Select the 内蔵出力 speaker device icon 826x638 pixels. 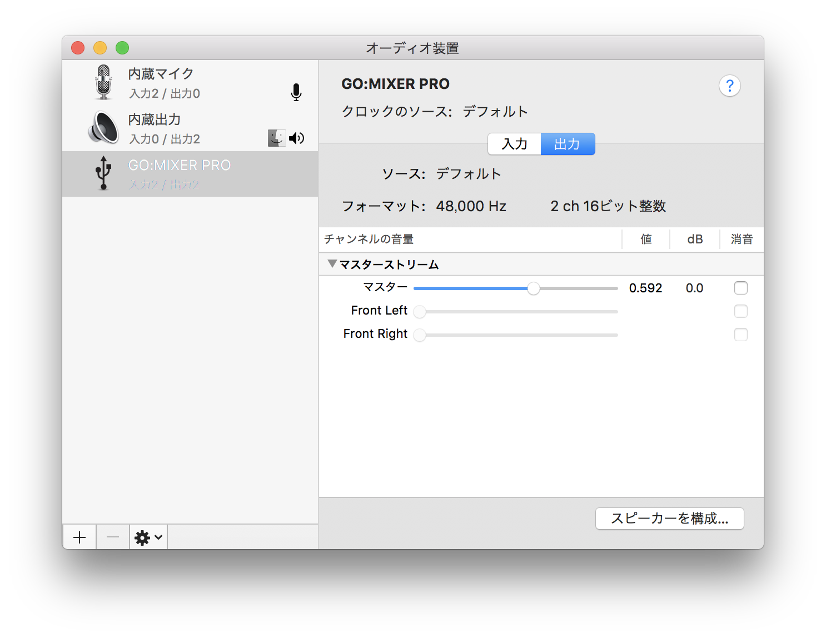pos(103,128)
